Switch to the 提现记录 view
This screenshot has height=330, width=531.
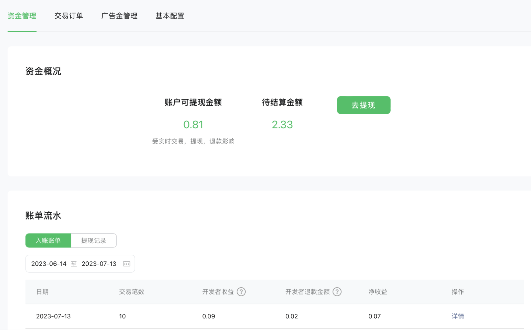coord(94,240)
